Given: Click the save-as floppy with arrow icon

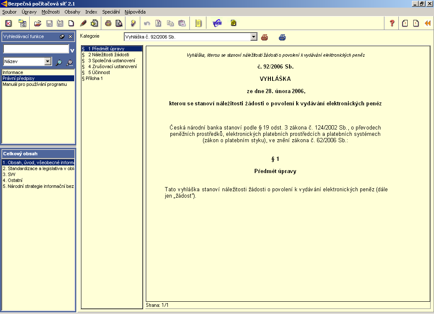Looking at the screenshot, I should coord(60,24).
